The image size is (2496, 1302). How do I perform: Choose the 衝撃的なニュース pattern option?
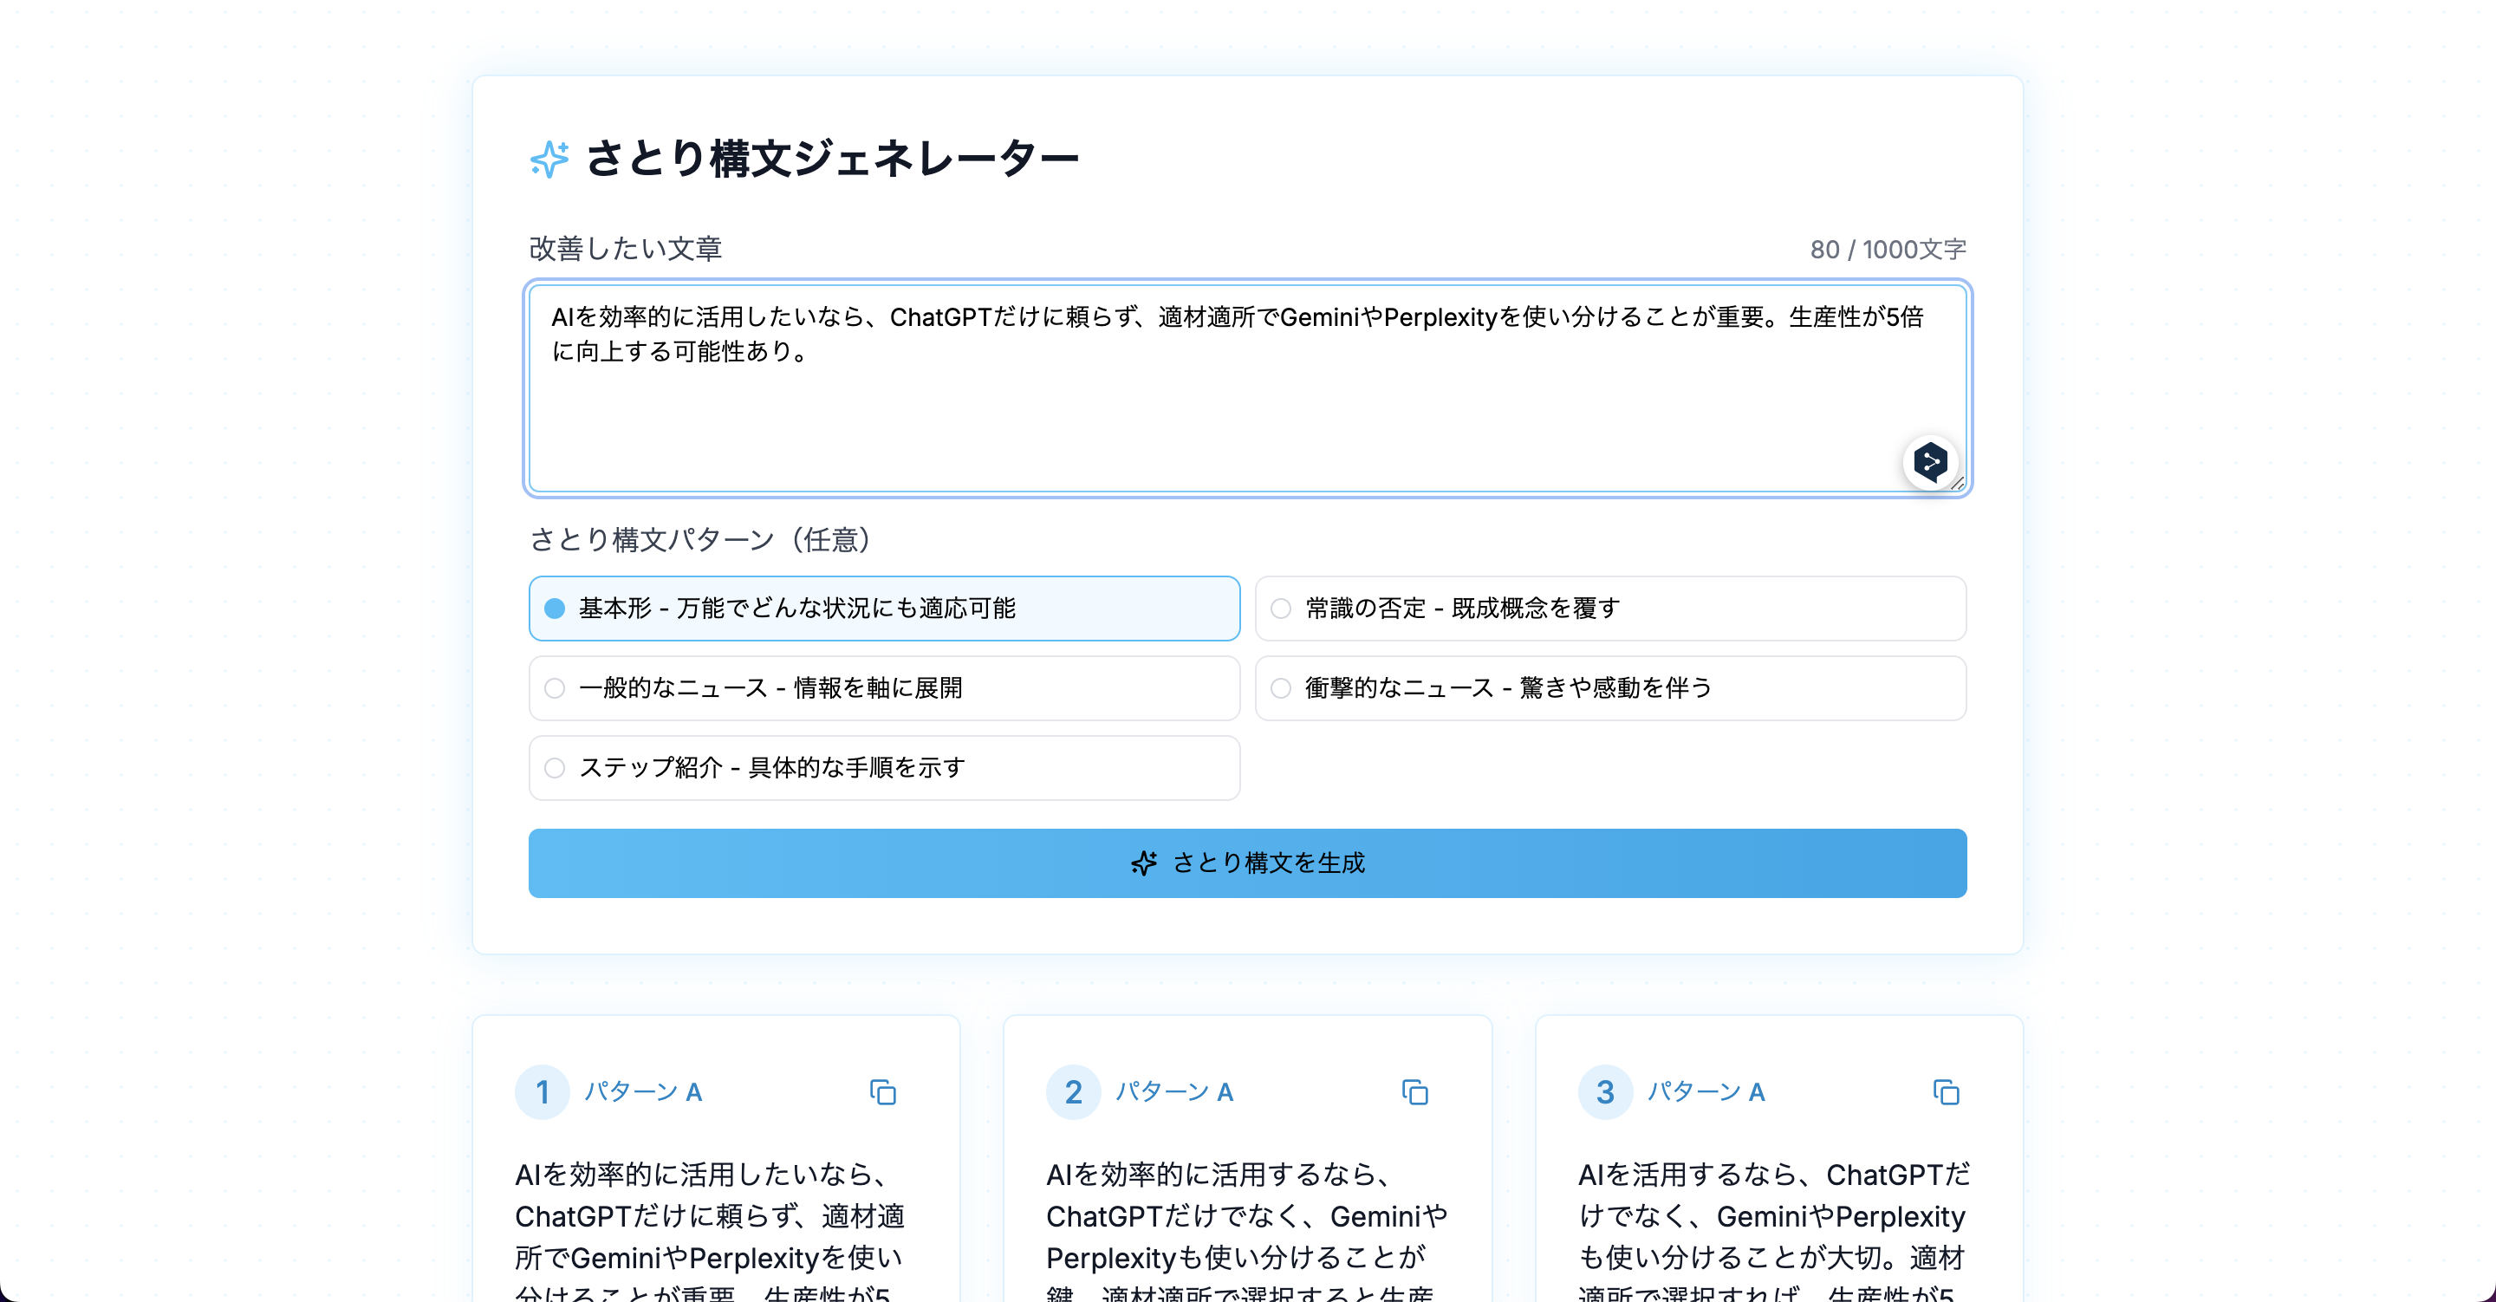click(1281, 688)
